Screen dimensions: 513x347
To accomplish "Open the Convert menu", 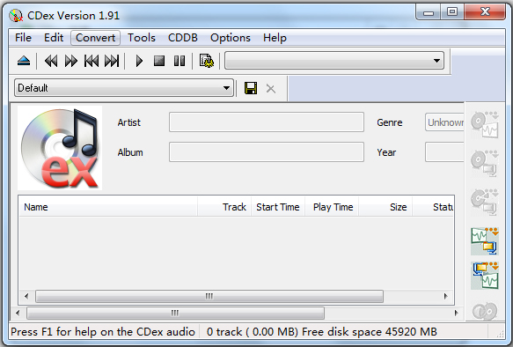I will (96, 38).
